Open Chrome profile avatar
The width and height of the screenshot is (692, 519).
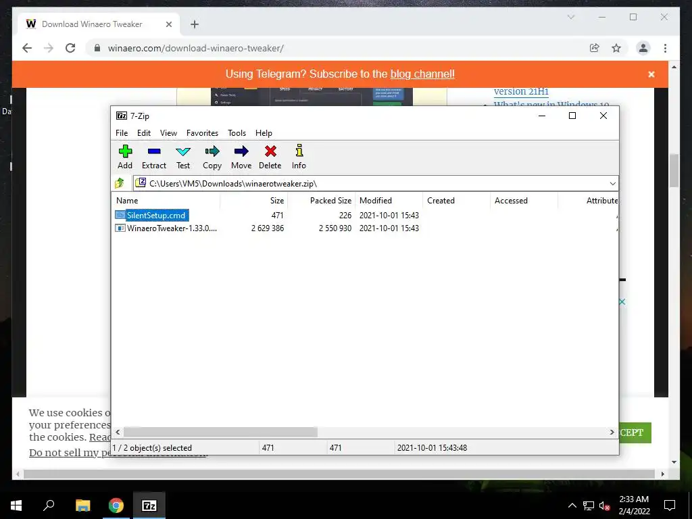coord(643,48)
